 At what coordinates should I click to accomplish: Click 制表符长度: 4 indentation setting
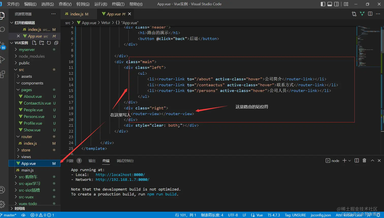[x=212, y=215]
